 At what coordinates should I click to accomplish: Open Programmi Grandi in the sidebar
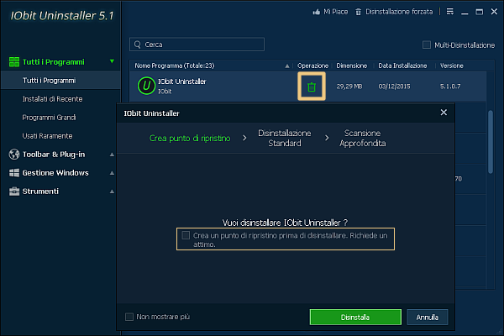(x=49, y=118)
